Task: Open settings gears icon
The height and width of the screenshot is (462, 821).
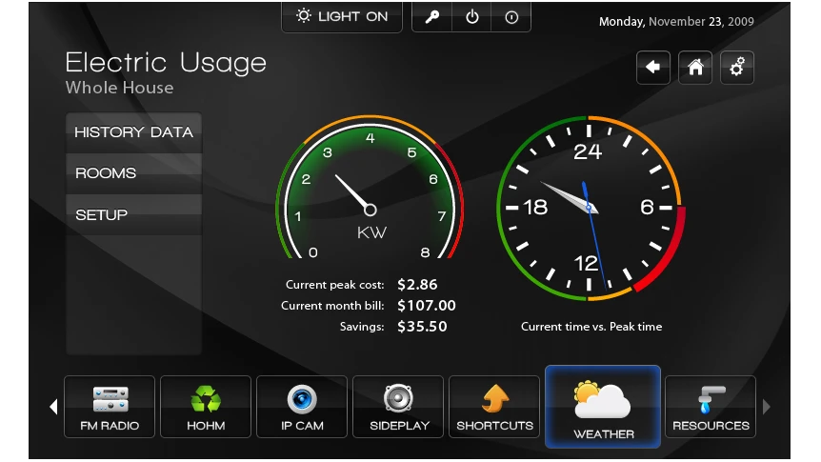Action: point(736,68)
